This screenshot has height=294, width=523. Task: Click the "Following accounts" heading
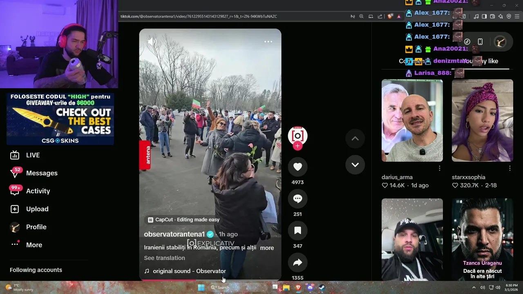point(36,270)
